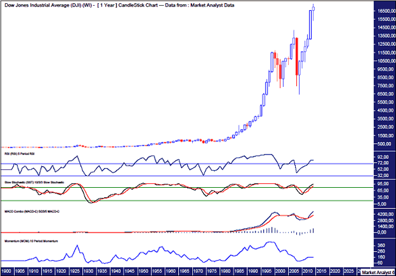Click the 1500,00 price axis value
Viewport: 396px width, 276px height.
click(386, 135)
